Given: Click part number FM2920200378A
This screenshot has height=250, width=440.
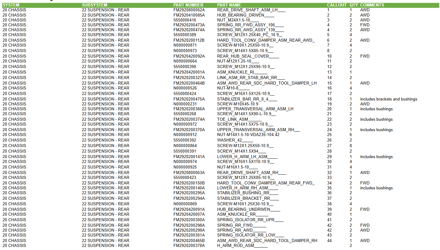Looking at the screenshot, I should 189,245.
